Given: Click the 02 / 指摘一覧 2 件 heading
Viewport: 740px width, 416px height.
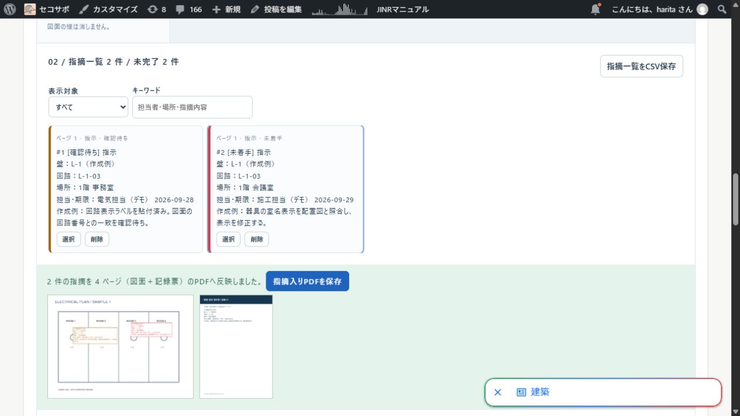Looking at the screenshot, I should (113, 61).
